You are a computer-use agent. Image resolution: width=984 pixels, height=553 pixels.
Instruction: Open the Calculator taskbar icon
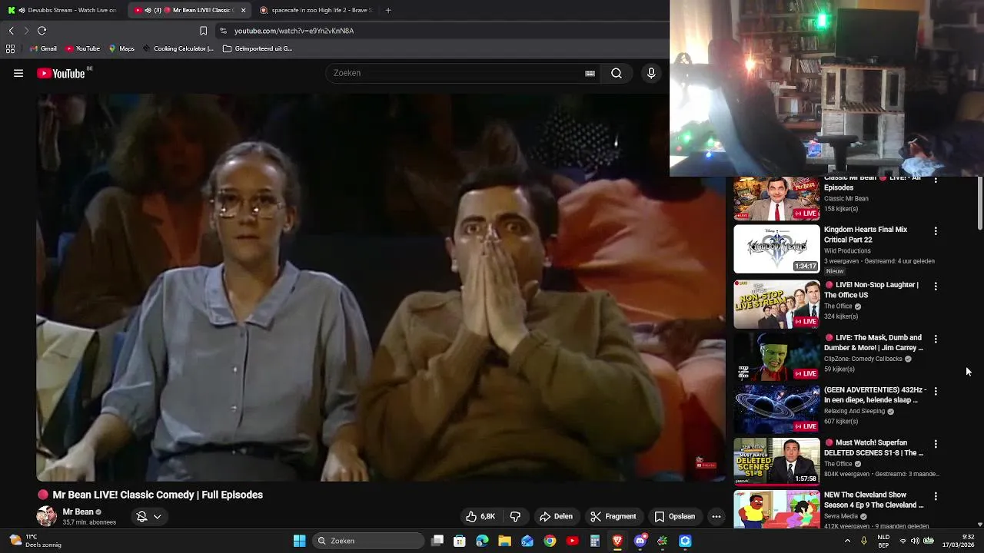pos(595,541)
